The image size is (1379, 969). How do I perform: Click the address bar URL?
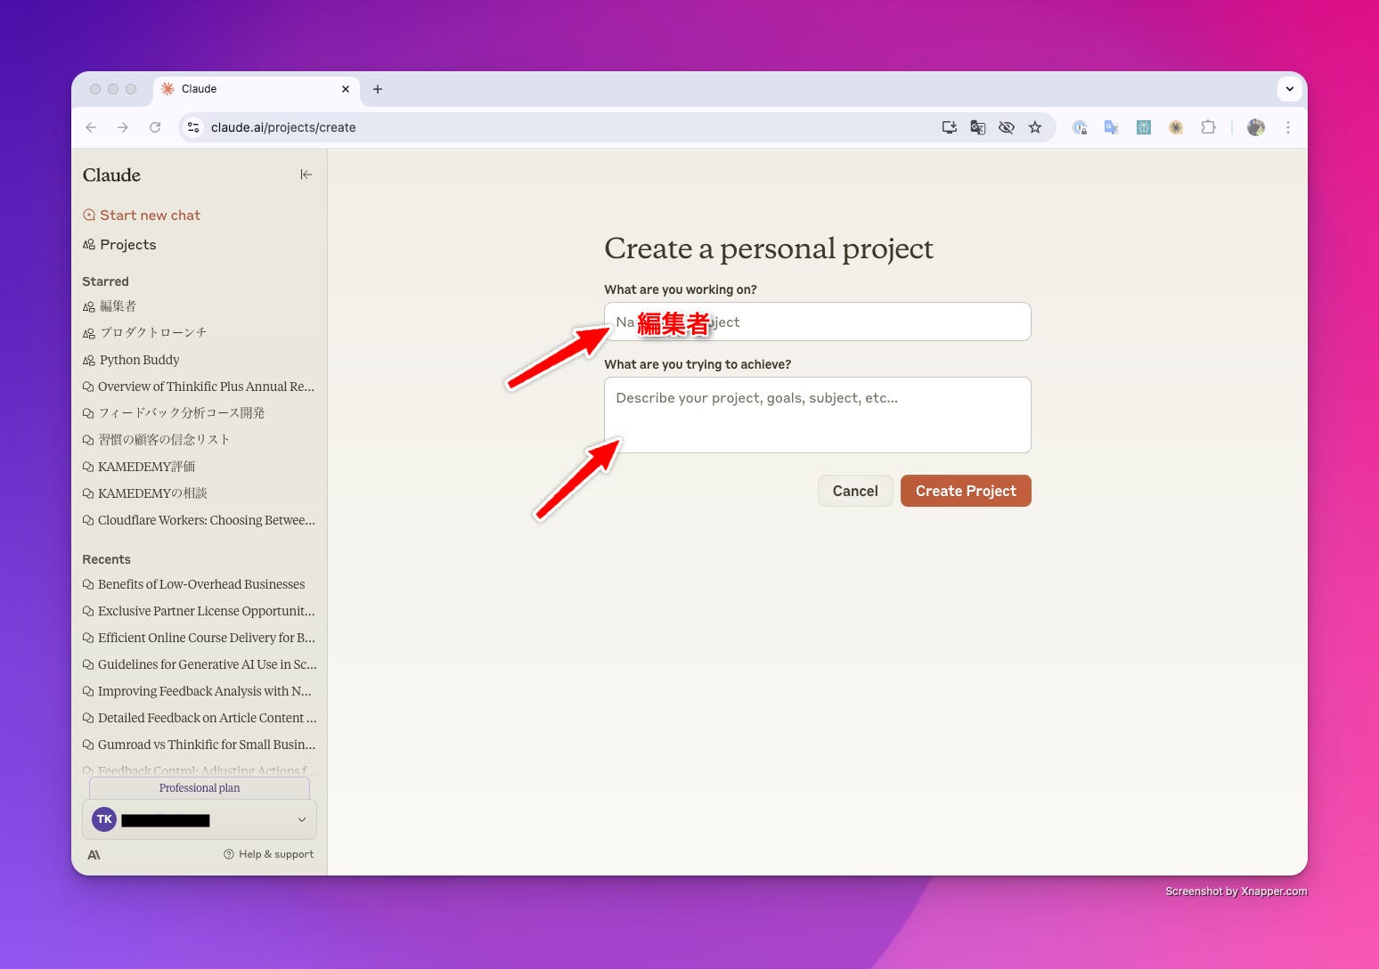[283, 127]
